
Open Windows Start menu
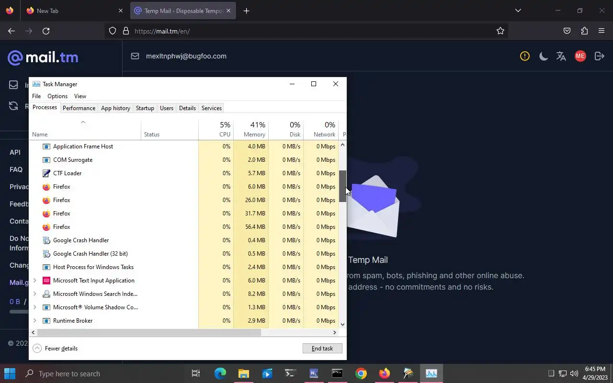(x=10, y=373)
